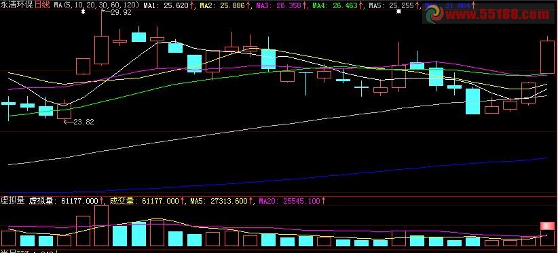Open the MA(5,10,20,30,60,120) indicator parameters
Screen dimensions: 558x253
coord(96,5)
